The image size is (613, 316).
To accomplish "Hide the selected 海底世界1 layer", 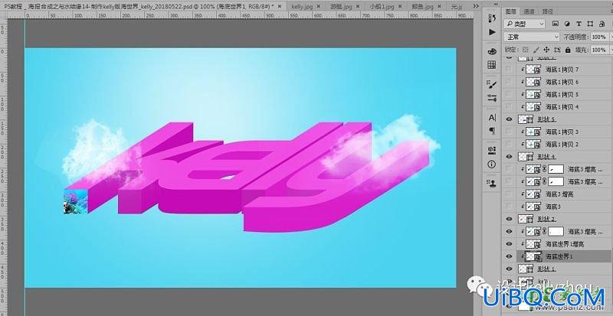I will point(509,256).
